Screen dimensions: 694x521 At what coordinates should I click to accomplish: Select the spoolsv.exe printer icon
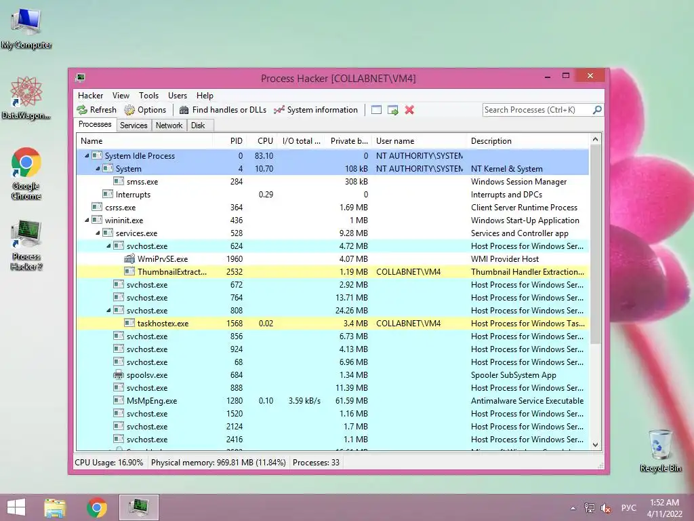(119, 374)
